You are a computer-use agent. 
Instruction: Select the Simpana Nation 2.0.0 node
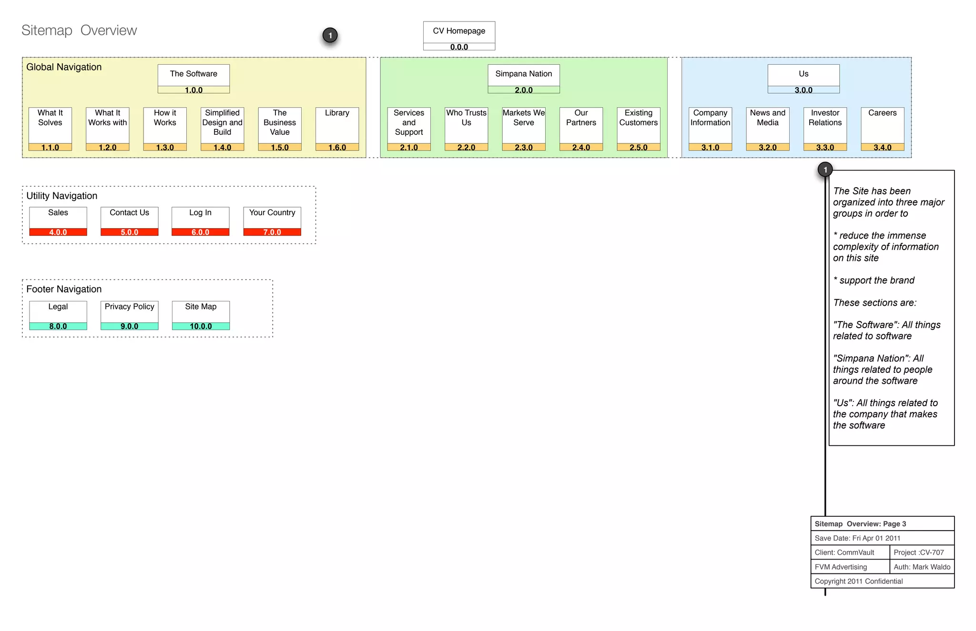point(523,79)
